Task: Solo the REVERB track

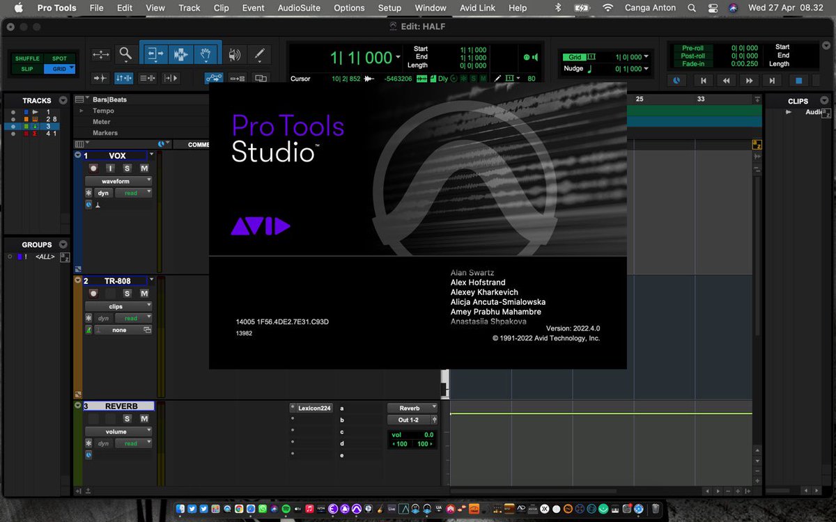Action: coord(127,418)
